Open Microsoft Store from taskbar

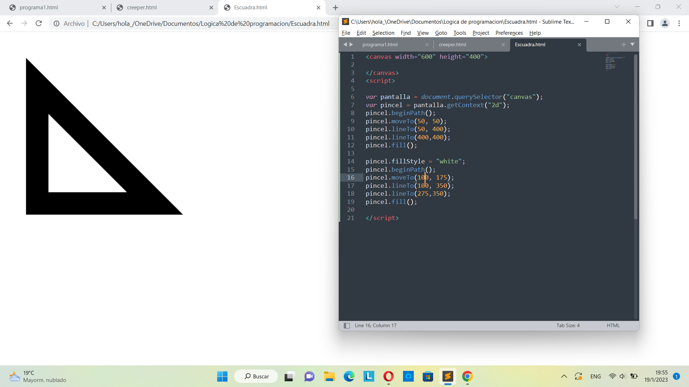pos(428,376)
